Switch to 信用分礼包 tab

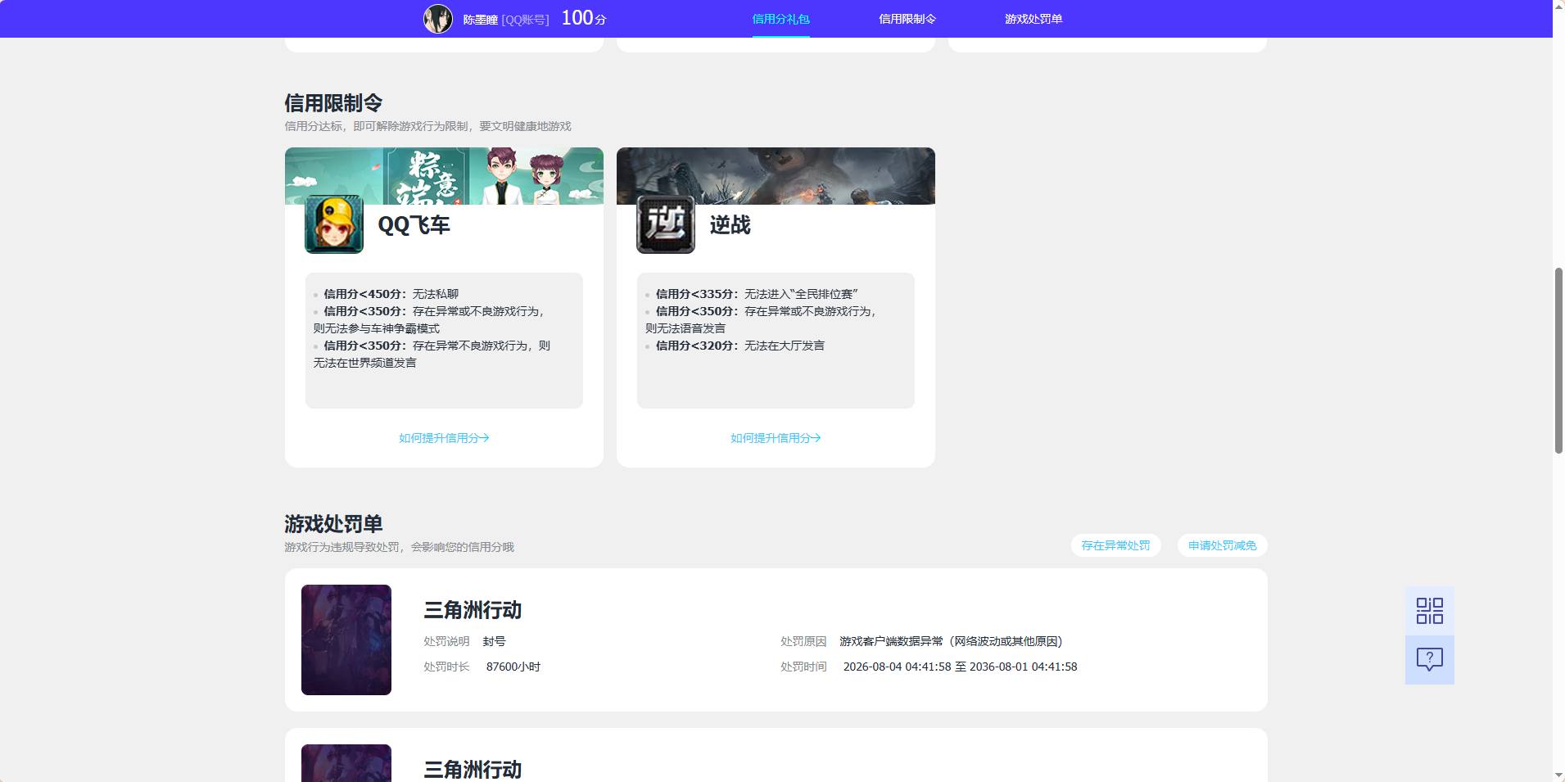click(x=780, y=19)
